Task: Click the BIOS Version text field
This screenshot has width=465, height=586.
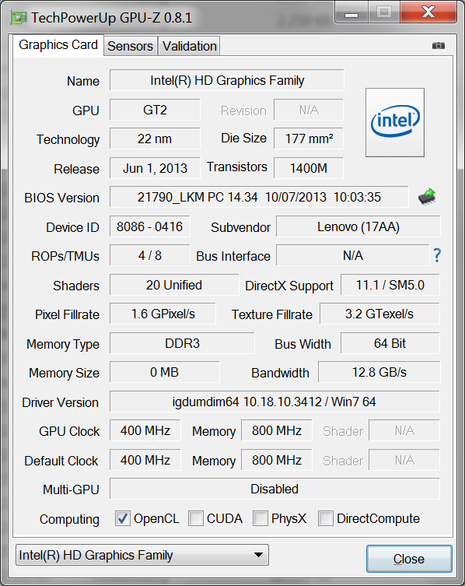Action: pos(259,197)
